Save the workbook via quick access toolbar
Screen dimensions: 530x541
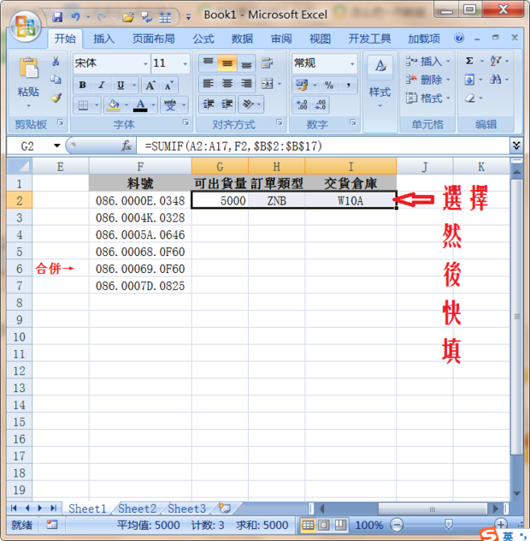(x=57, y=16)
